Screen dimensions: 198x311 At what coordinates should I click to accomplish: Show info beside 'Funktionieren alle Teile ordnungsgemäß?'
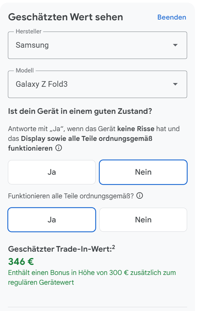coord(140,196)
